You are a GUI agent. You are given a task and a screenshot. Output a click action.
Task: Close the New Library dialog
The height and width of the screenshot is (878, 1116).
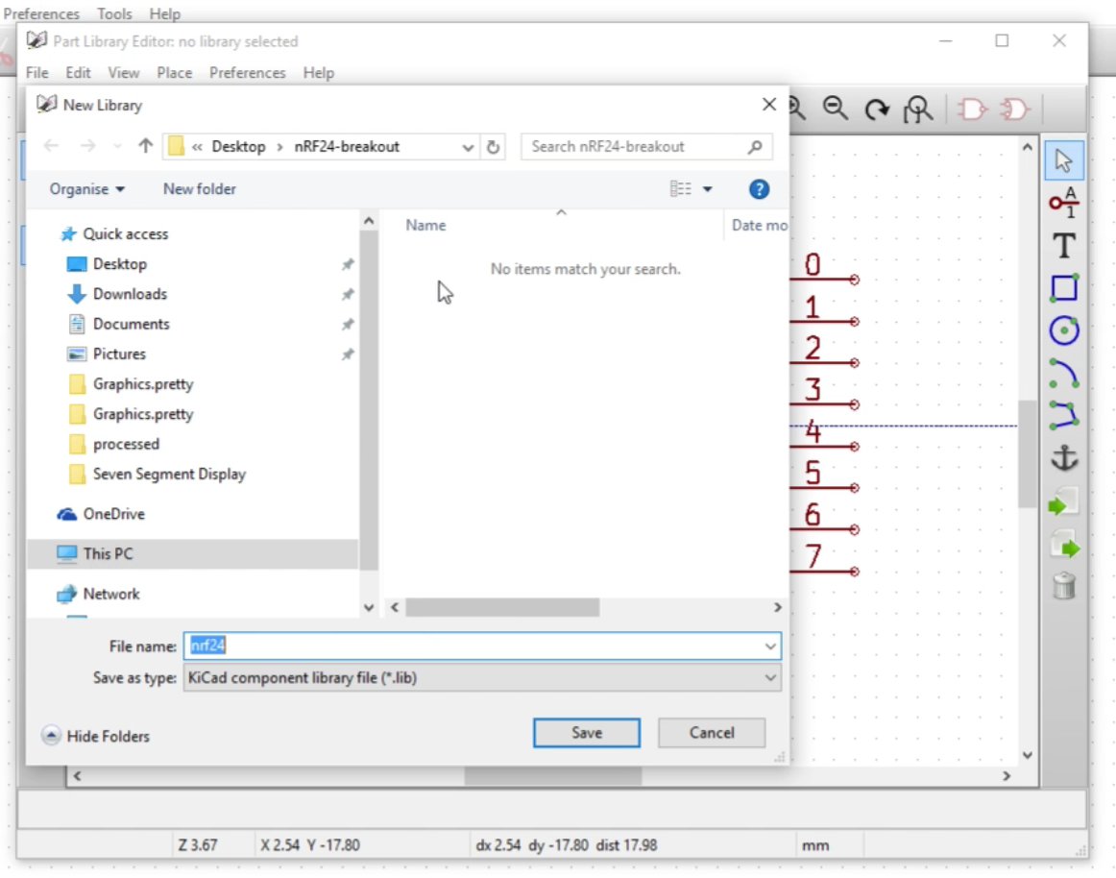768,105
